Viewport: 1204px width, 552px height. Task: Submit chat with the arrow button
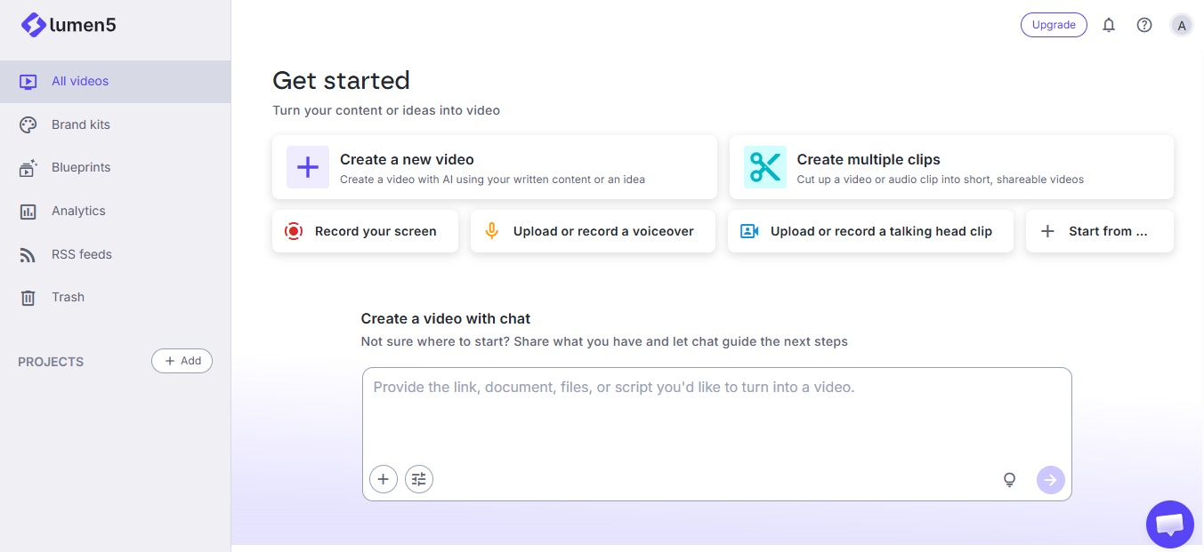tap(1051, 480)
